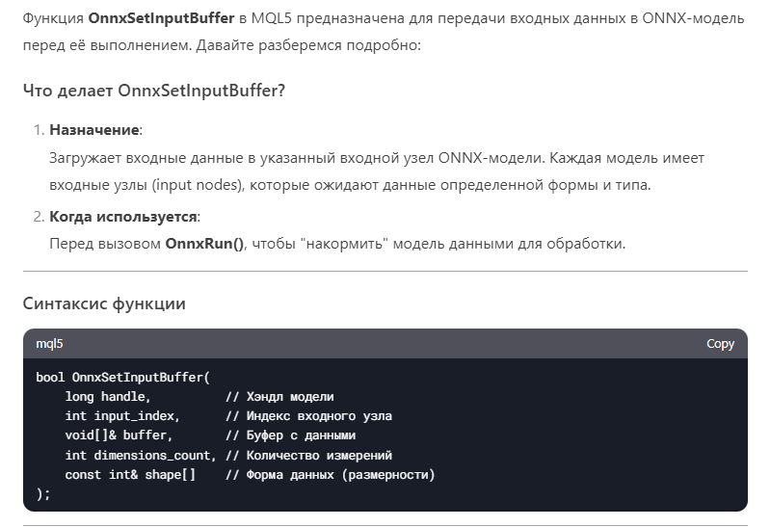The image size is (770, 527).
Task: Click the "bool OnnxSetInputBuffer(" code line
Action: [122, 377]
